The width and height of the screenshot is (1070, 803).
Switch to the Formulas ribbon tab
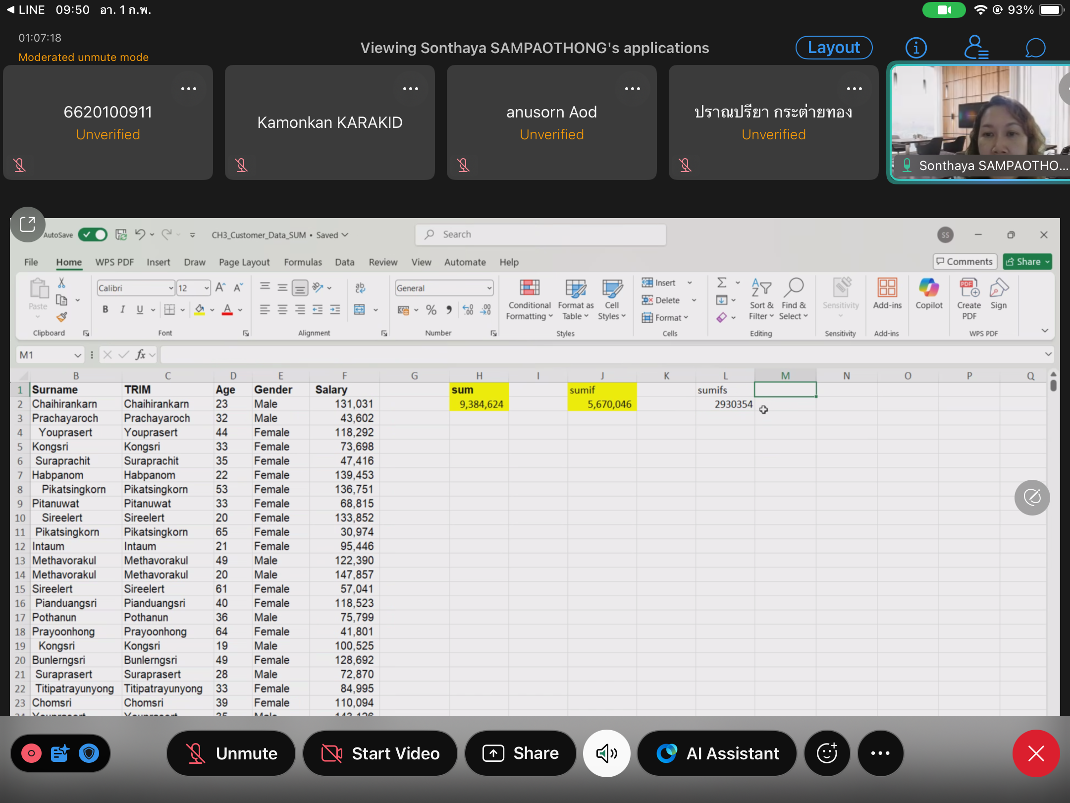point(302,262)
